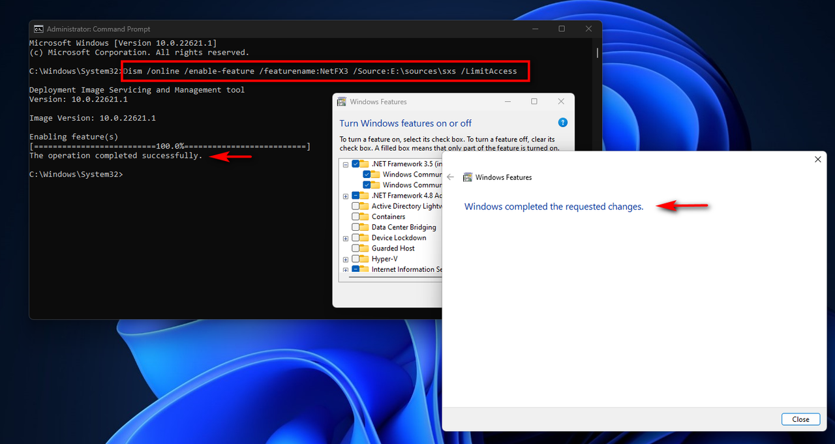
Task: Select the Active Directory Lightweight row label
Action: [406, 206]
